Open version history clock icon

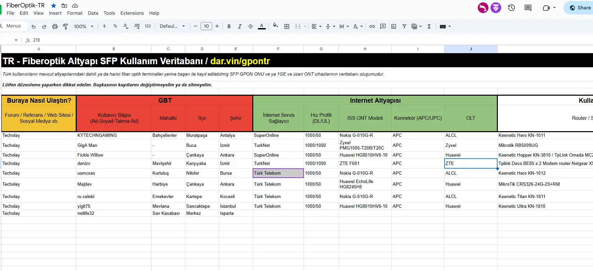coord(512,8)
